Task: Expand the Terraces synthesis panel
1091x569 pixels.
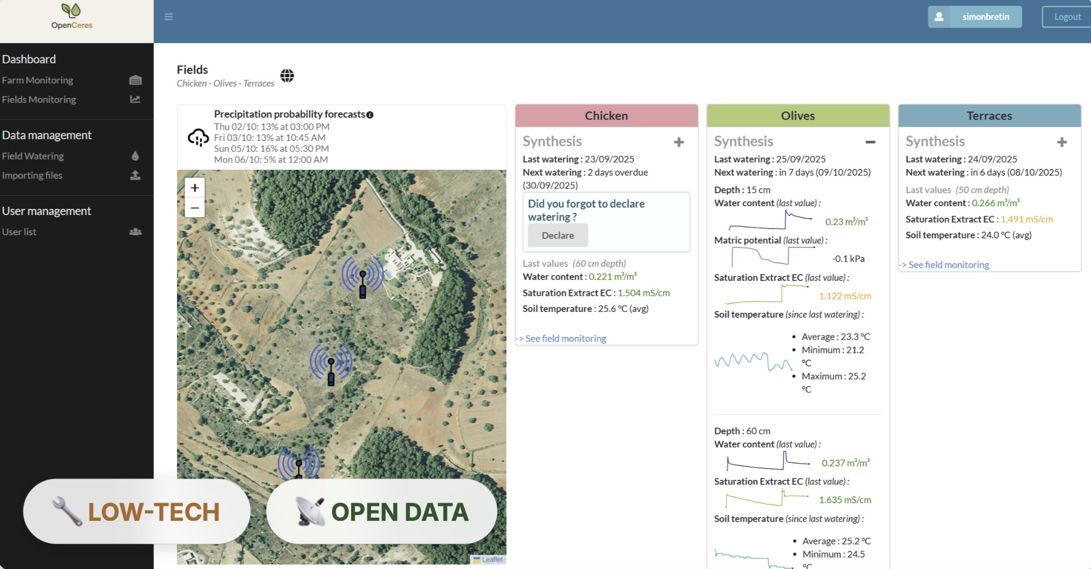Action: (1061, 142)
